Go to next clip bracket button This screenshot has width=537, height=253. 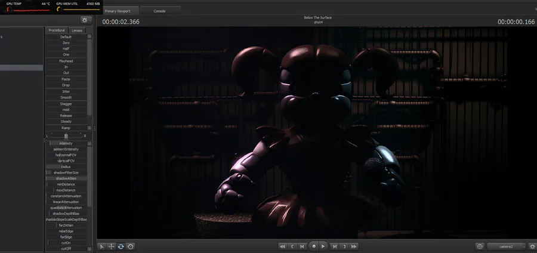pyautogui.click(x=344, y=246)
